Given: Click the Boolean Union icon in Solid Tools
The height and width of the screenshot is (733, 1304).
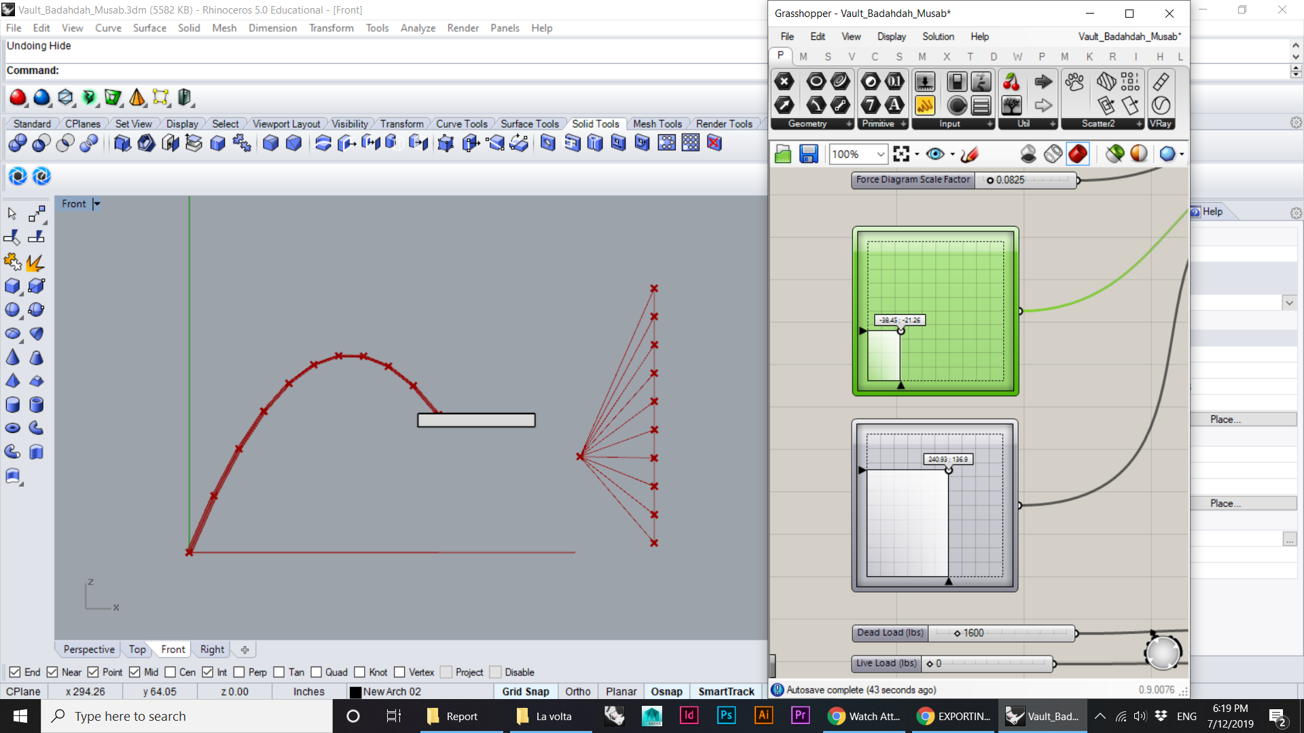Looking at the screenshot, I should (18, 143).
